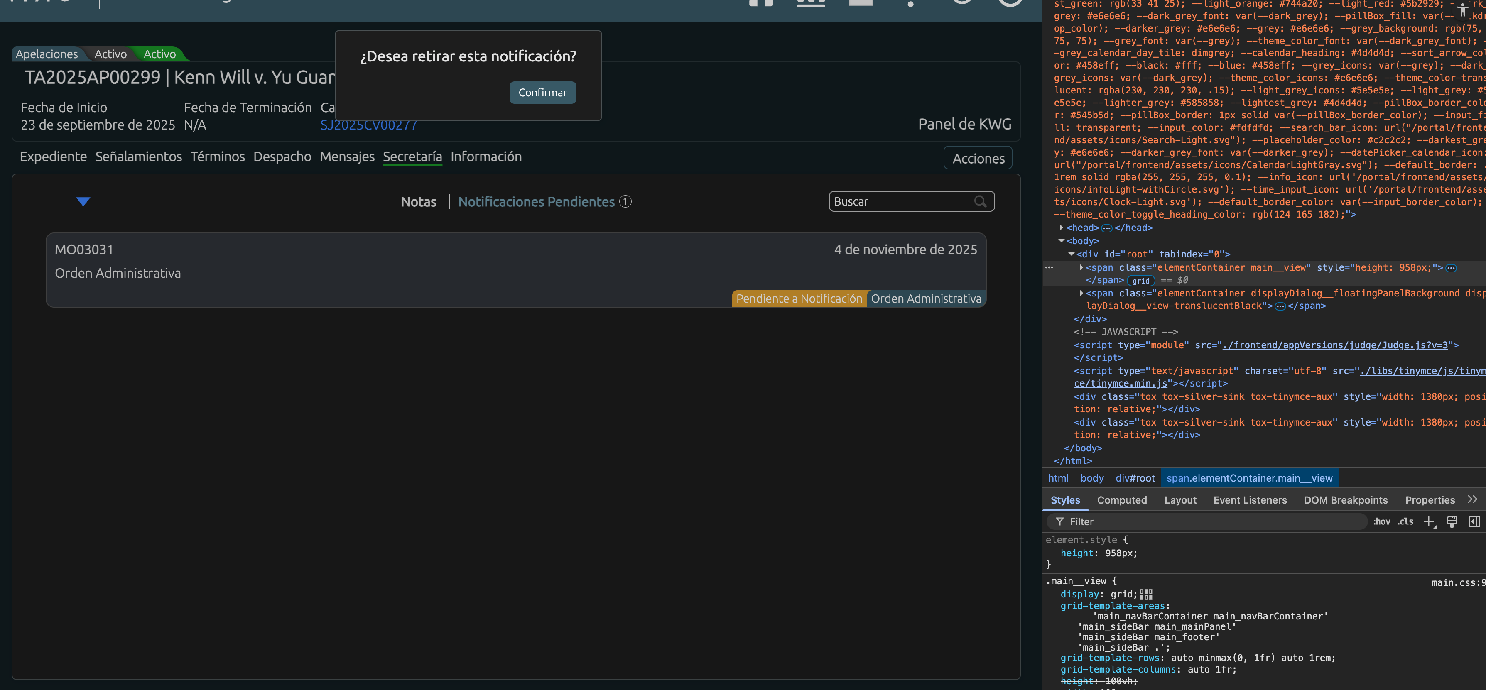Click the new style rule plus icon
This screenshot has height=690, width=1486.
(x=1428, y=522)
